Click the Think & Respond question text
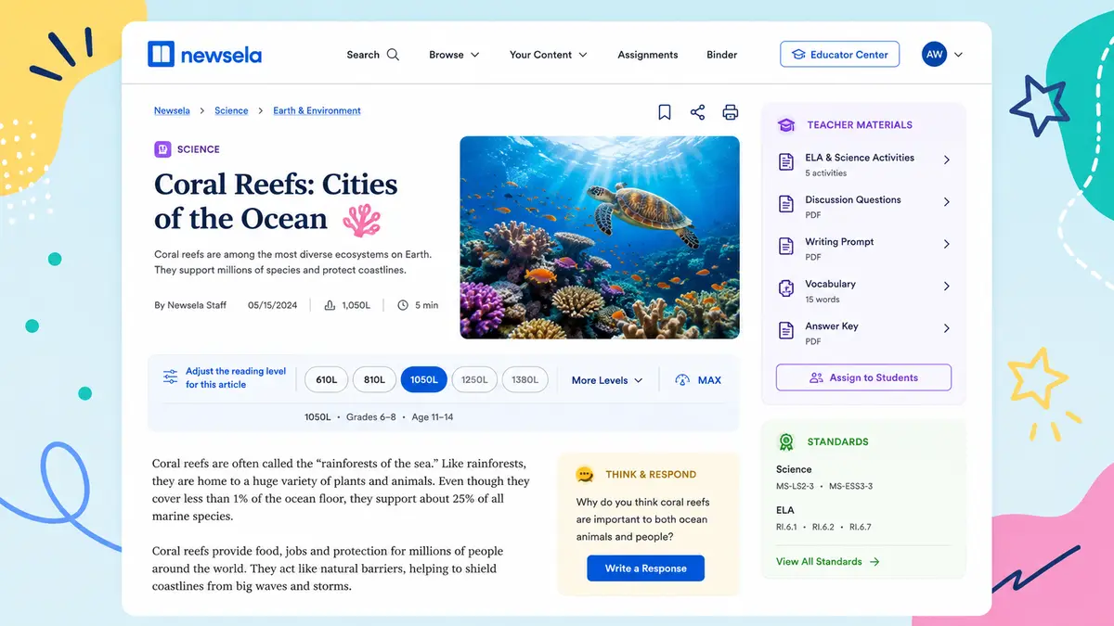 tap(642, 519)
